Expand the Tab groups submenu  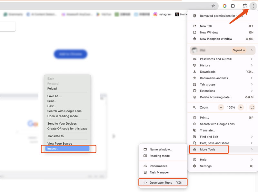223,84
